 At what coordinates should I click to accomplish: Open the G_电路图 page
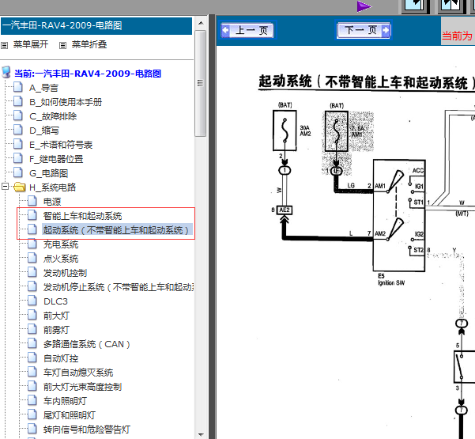click(x=48, y=173)
